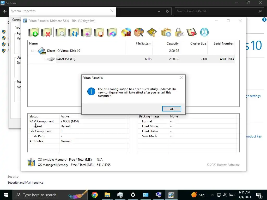
Task: Click the OS Invisible Memory N/A value
Action: pos(100,160)
